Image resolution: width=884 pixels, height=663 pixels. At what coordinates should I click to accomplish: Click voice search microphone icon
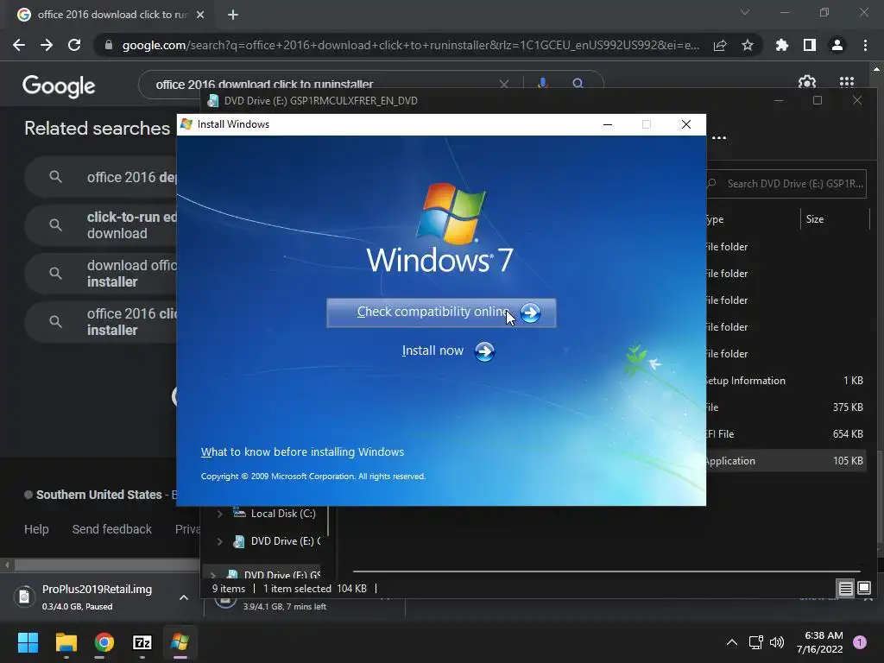point(542,84)
